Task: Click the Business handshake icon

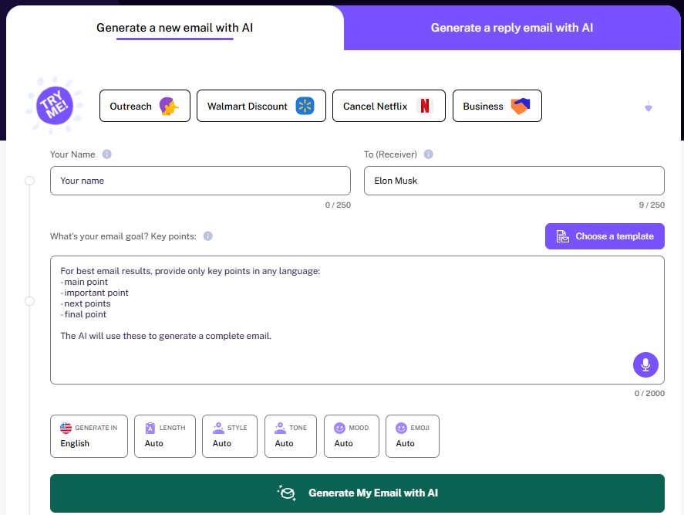Action: 521,106
